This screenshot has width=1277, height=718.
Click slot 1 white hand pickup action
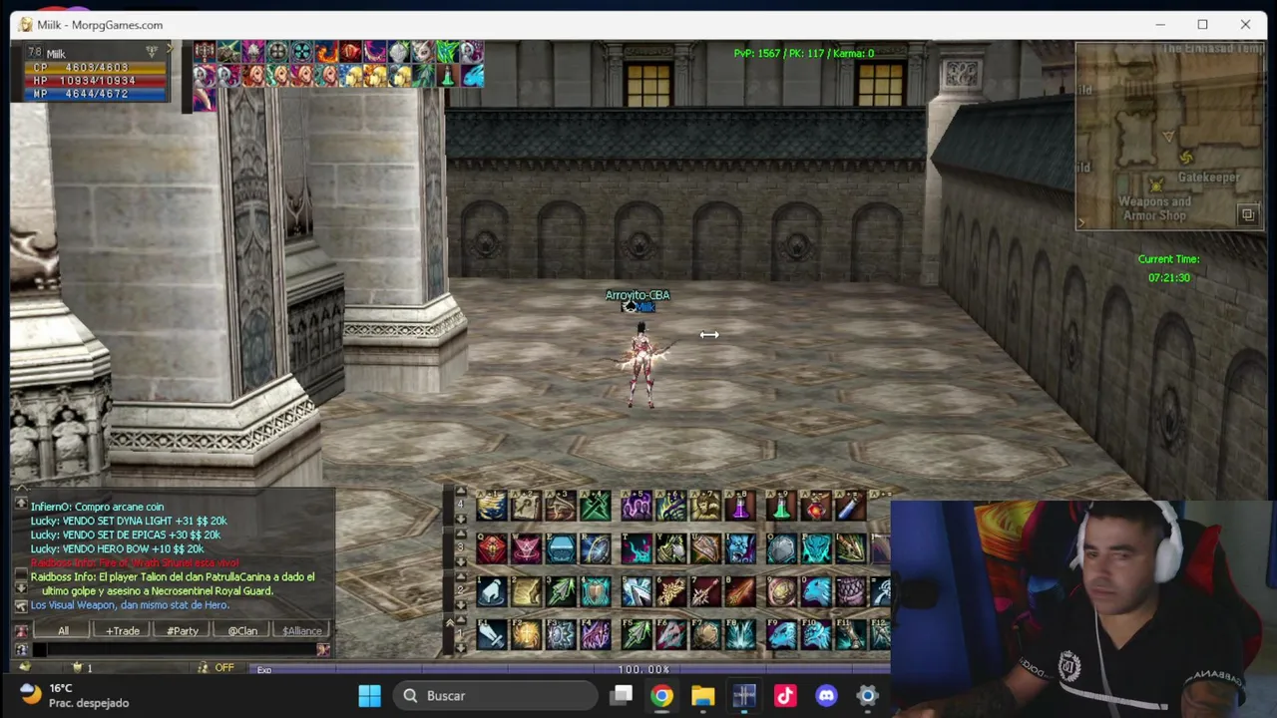[x=492, y=591]
